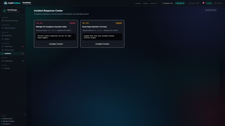Click the FleetShield Fleet Operations header title

[27, 3]
